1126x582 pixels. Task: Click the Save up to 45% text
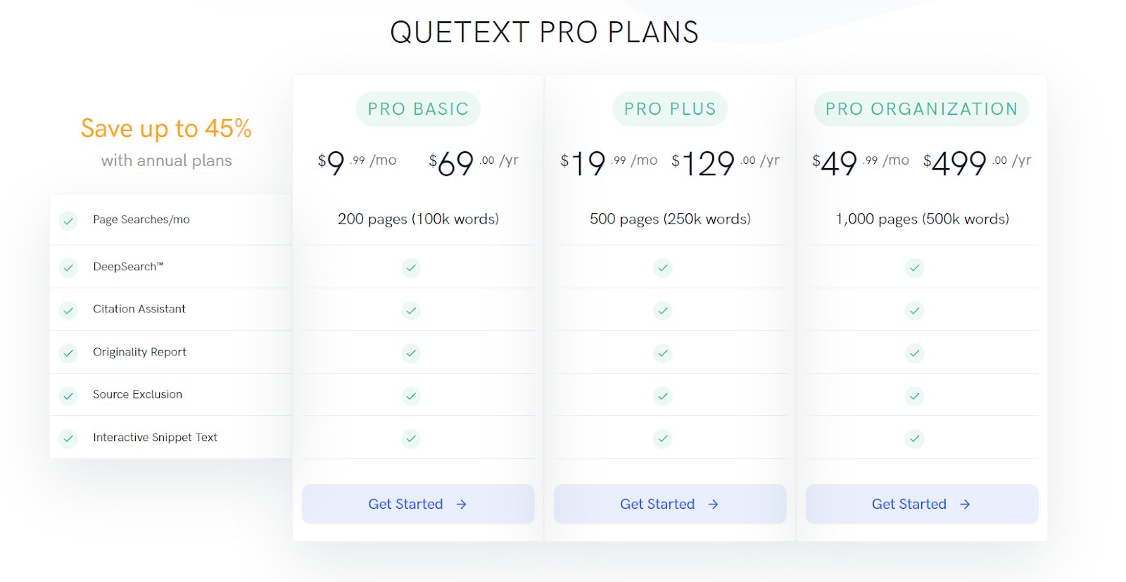tap(166, 128)
